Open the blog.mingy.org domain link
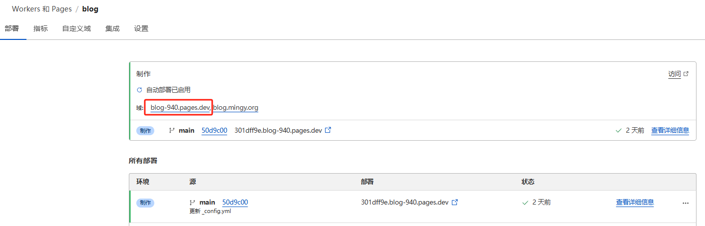Image resolution: width=705 pixels, height=226 pixels. click(x=236, y=107)
